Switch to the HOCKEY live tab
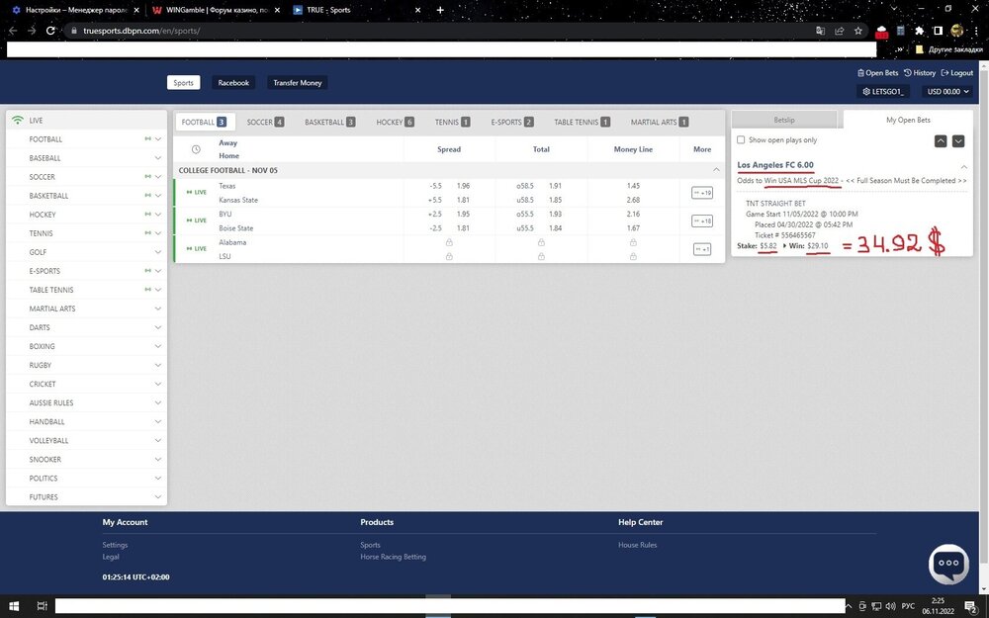Image resolution: width=989 pixels, height=618 pixels. [394, 122]
